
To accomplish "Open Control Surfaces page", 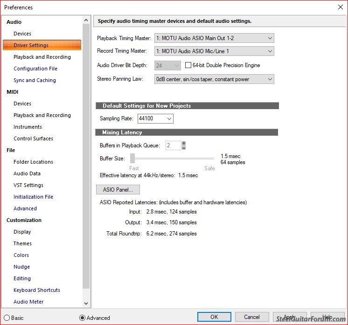I will [33, 138].
